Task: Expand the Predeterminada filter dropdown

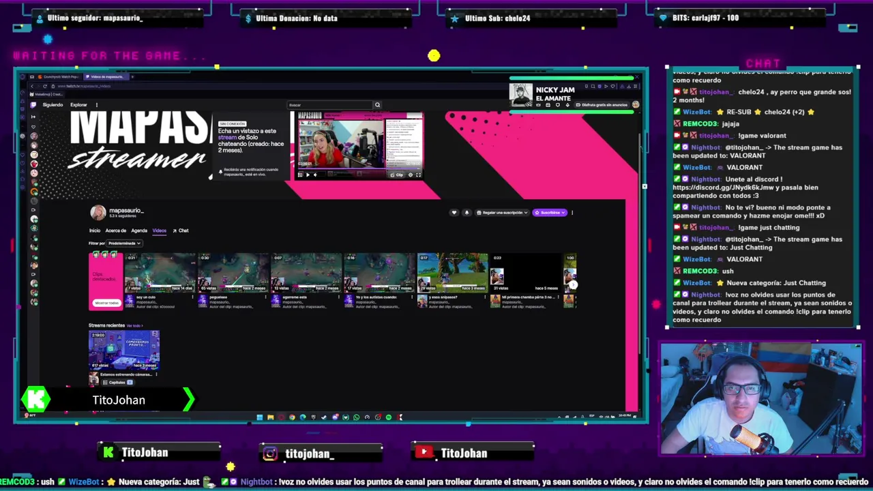Action: coord(125,243)
